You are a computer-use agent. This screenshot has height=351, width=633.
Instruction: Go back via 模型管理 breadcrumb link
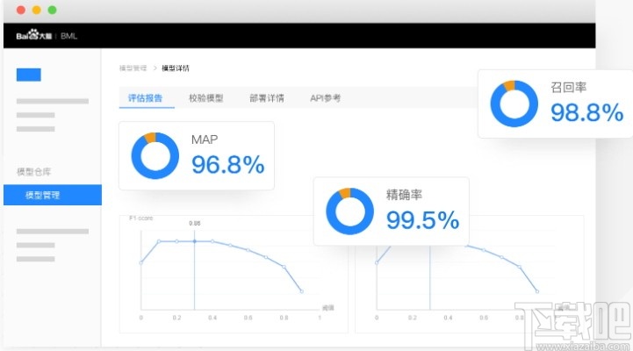tap(133, 68)
